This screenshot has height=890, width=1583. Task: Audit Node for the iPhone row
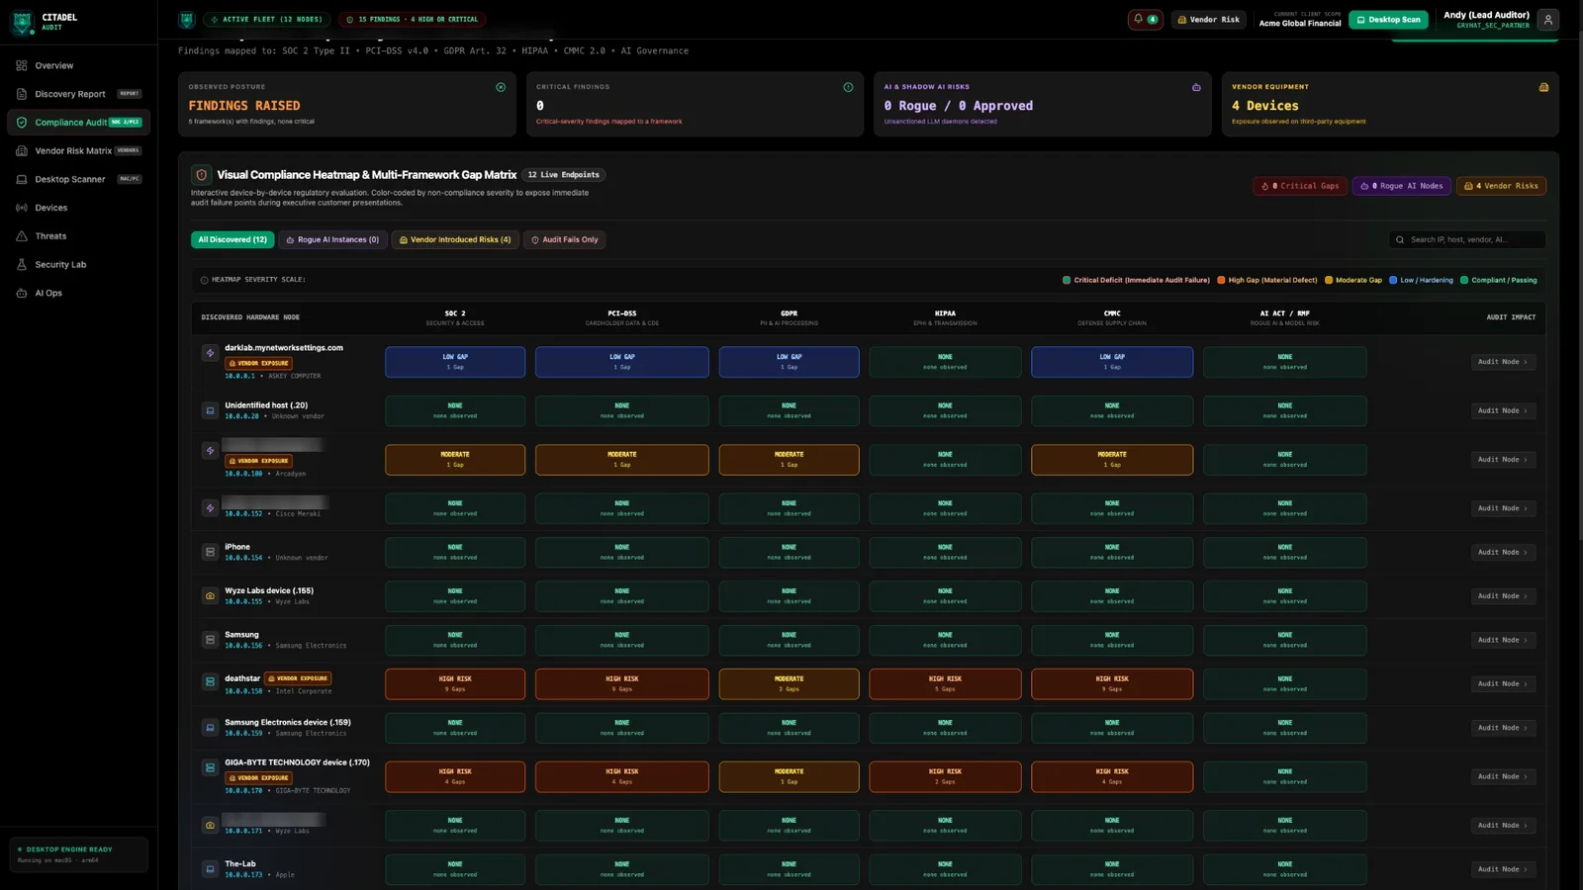pos(1503,553)
